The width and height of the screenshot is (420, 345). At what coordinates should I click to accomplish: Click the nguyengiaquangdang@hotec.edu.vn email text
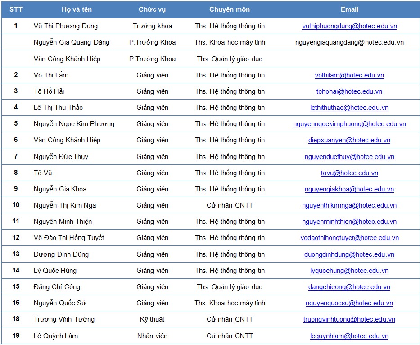tap(349, 42)
